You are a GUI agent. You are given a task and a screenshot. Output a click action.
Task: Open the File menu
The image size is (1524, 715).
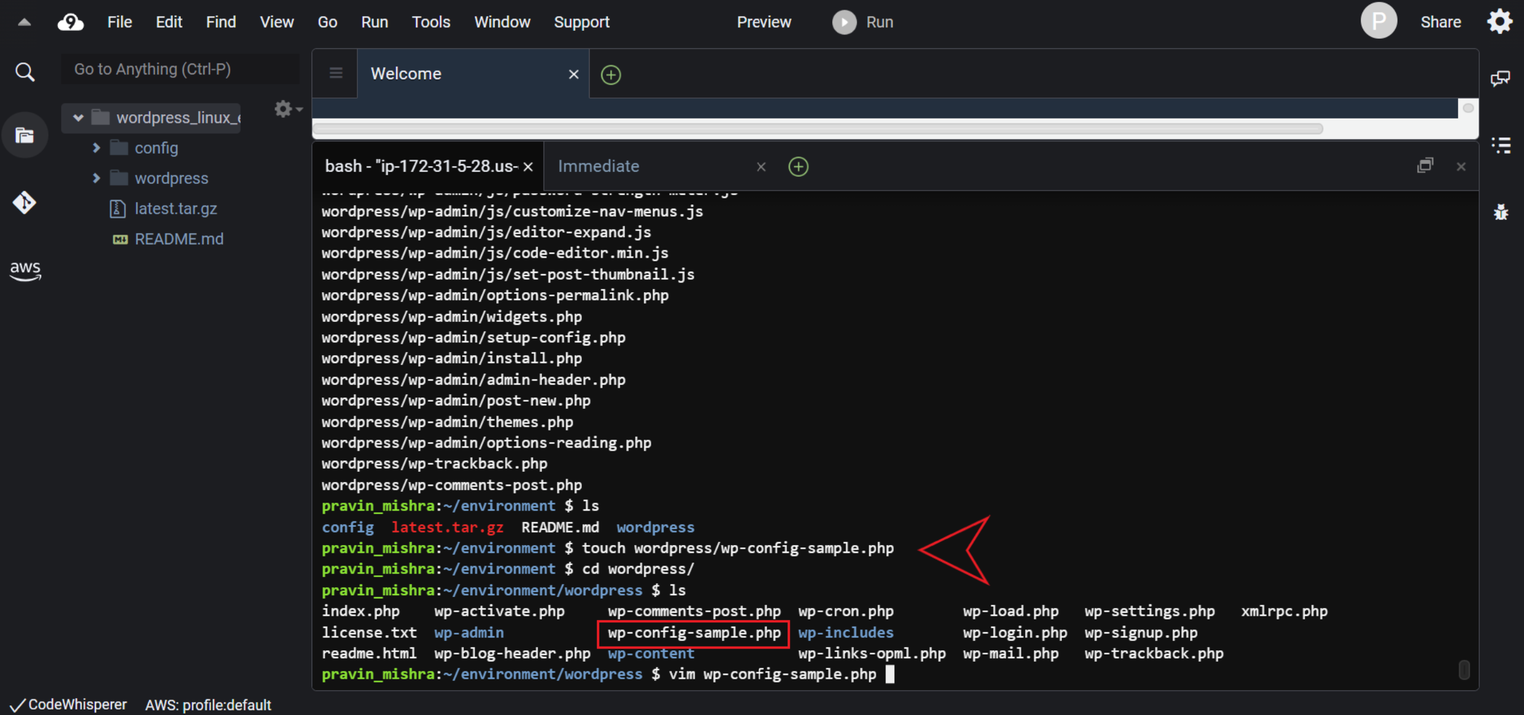tap(120, 22)
